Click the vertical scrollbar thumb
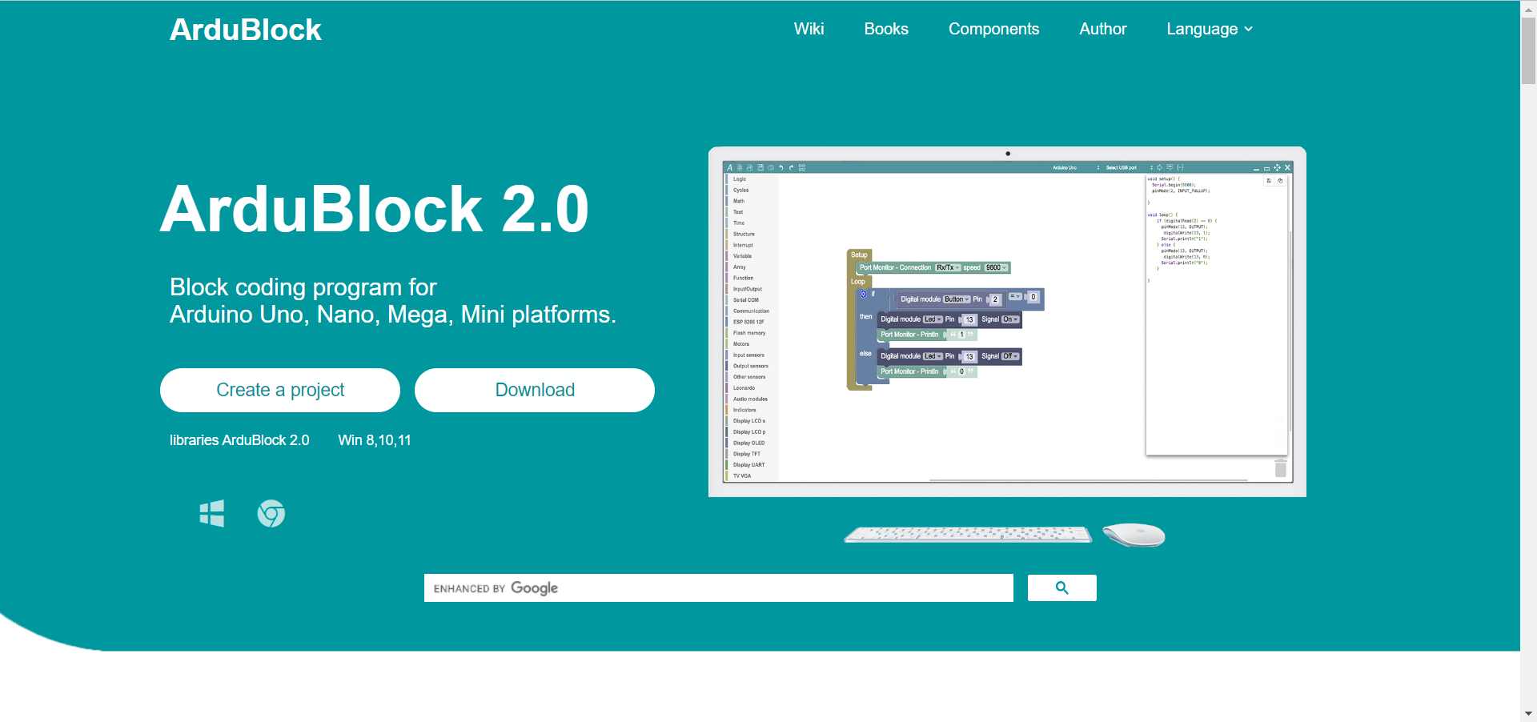Screen dimensions: 1537x722 1528,50
